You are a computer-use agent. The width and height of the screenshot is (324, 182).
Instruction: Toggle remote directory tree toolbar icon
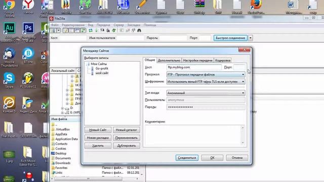77,30
